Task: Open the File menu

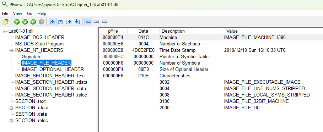Action: pyautogui.click(x=5, y=13)
